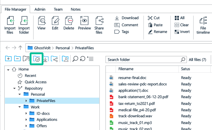Screen dimensions: 212x130
Task: Switch to the Admin tab
Action: [x=40, y=9]
